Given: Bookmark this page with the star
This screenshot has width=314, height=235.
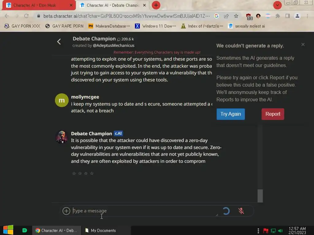Looking at the screenshot, I should click(x=236, y=16).
